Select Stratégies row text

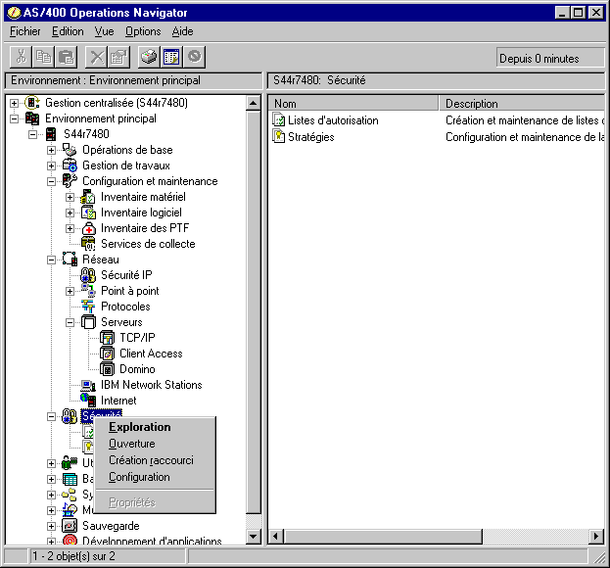pyautogui.click(x=310, y=137)
